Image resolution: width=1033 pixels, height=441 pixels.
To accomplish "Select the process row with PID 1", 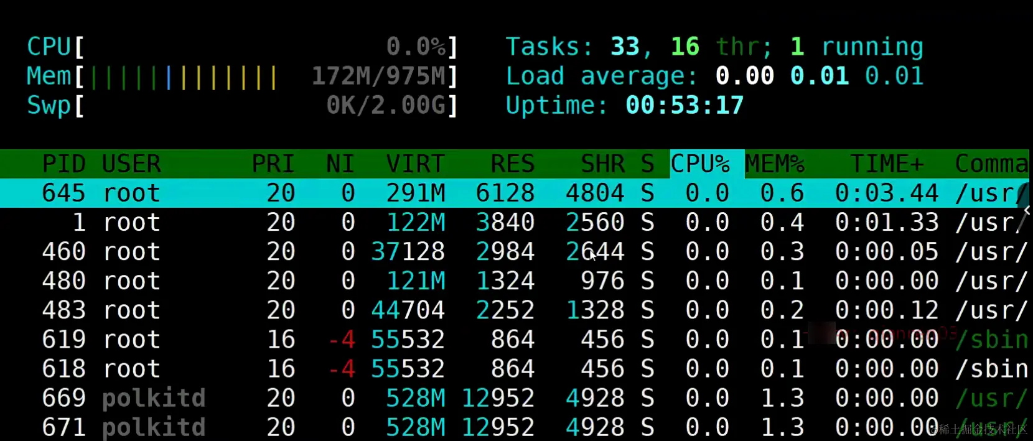I will pos(515,222).
